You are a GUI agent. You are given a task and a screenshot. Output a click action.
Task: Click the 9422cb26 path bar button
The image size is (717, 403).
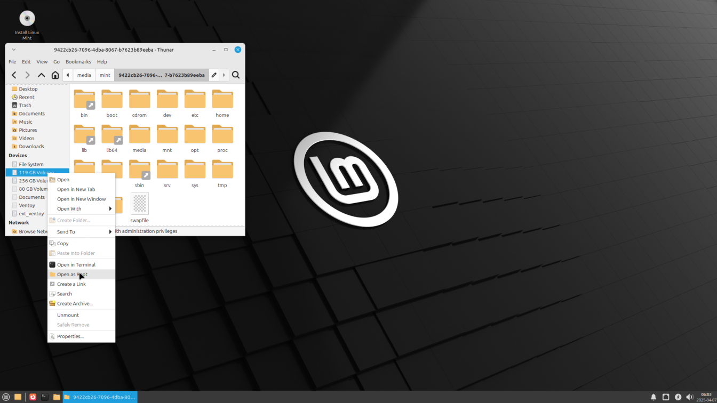point(162,75)
